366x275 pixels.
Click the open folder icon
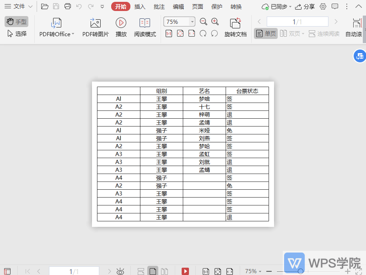pyautogui.click(x=44, y=6)
